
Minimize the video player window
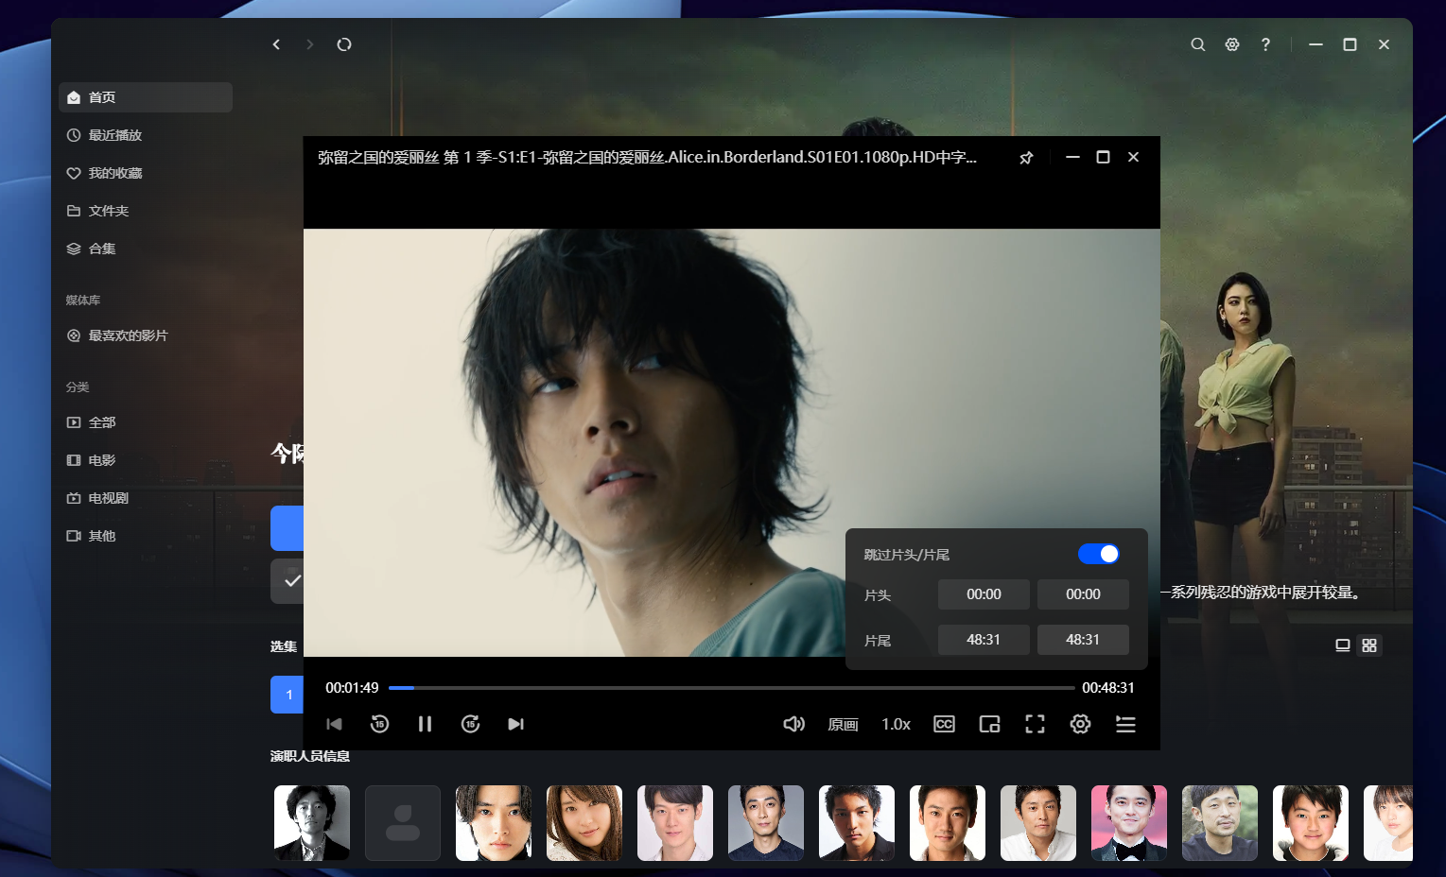click(x=1072, y=157)
